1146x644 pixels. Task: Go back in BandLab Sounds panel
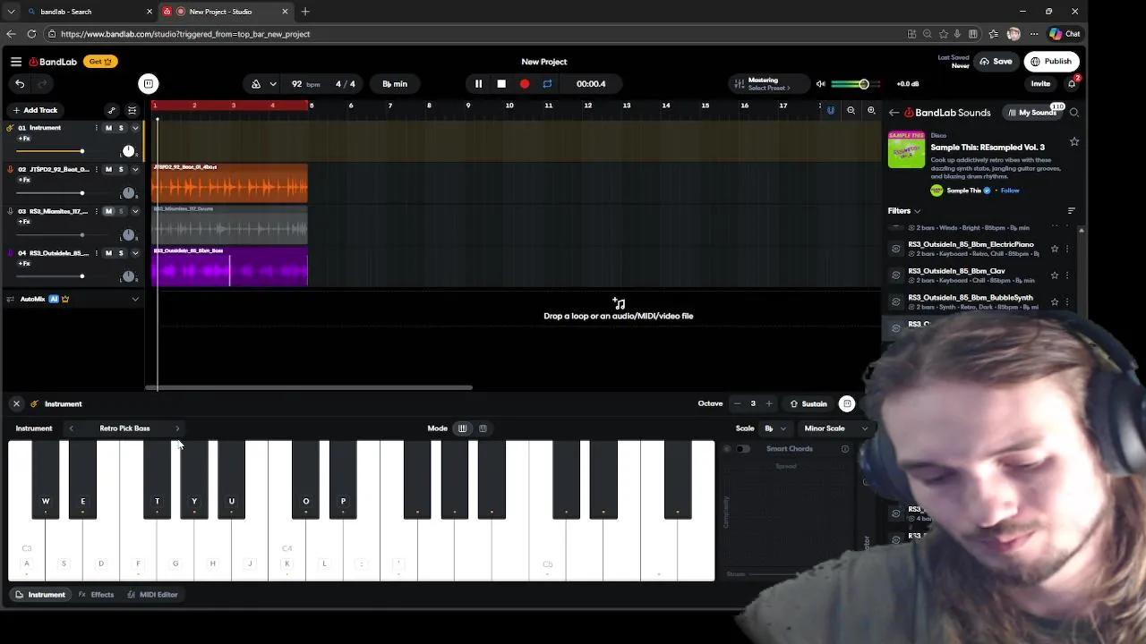coord(894,113)
